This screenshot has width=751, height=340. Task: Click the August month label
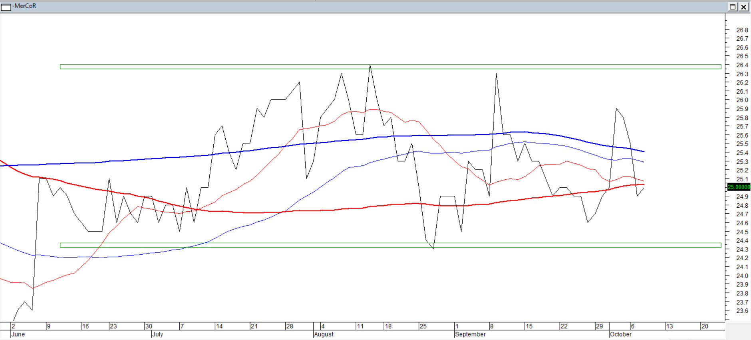click(x=324, y=334)
